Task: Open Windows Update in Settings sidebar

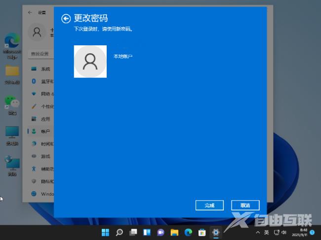Action: coord(41,194)
